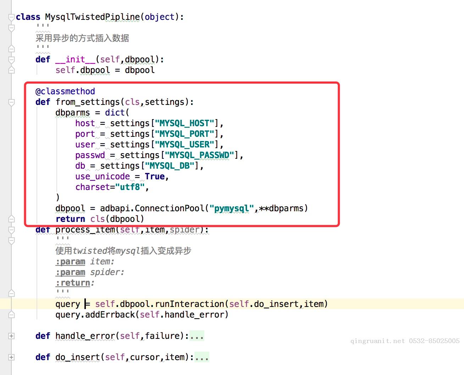Expand the folded do_insert method plus icon

[11, 357]
